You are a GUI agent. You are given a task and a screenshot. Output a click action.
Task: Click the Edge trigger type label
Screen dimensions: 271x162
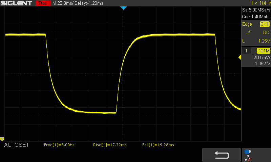(247, 24)
